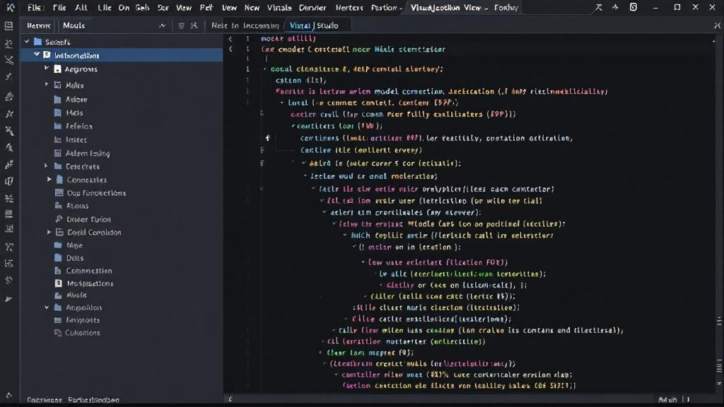724x407 pixels.
Task: Click the code line 'cstton (lt),'
Action: coord(301,81)
